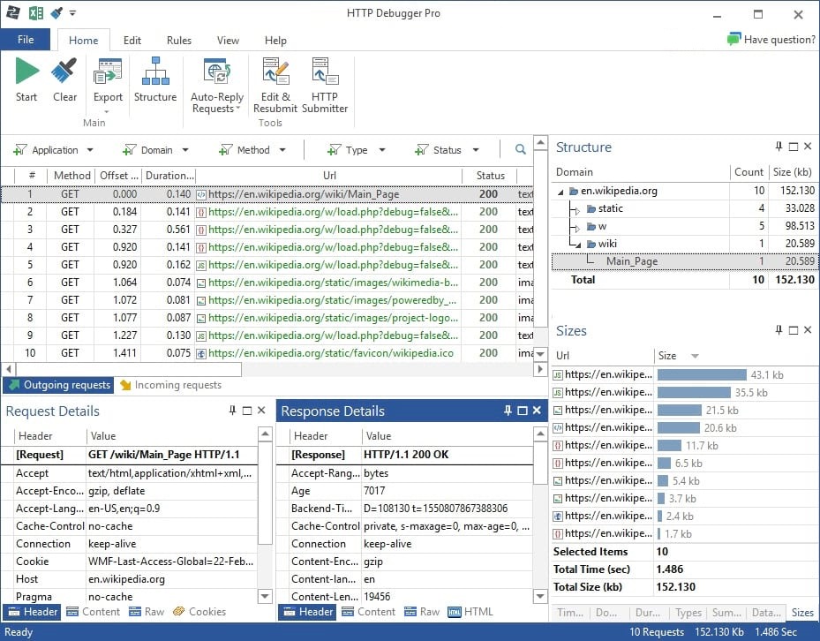Sort Structure by Count column header

[749, 172]
